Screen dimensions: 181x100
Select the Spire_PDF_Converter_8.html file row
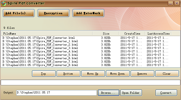91,65
